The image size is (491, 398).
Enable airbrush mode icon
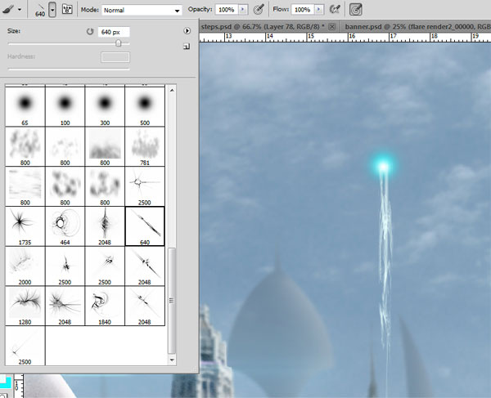coord(335,9)
